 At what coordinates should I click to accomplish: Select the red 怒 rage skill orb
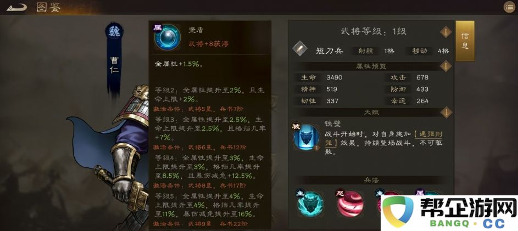pyautogui.click(x=350, y=204)
